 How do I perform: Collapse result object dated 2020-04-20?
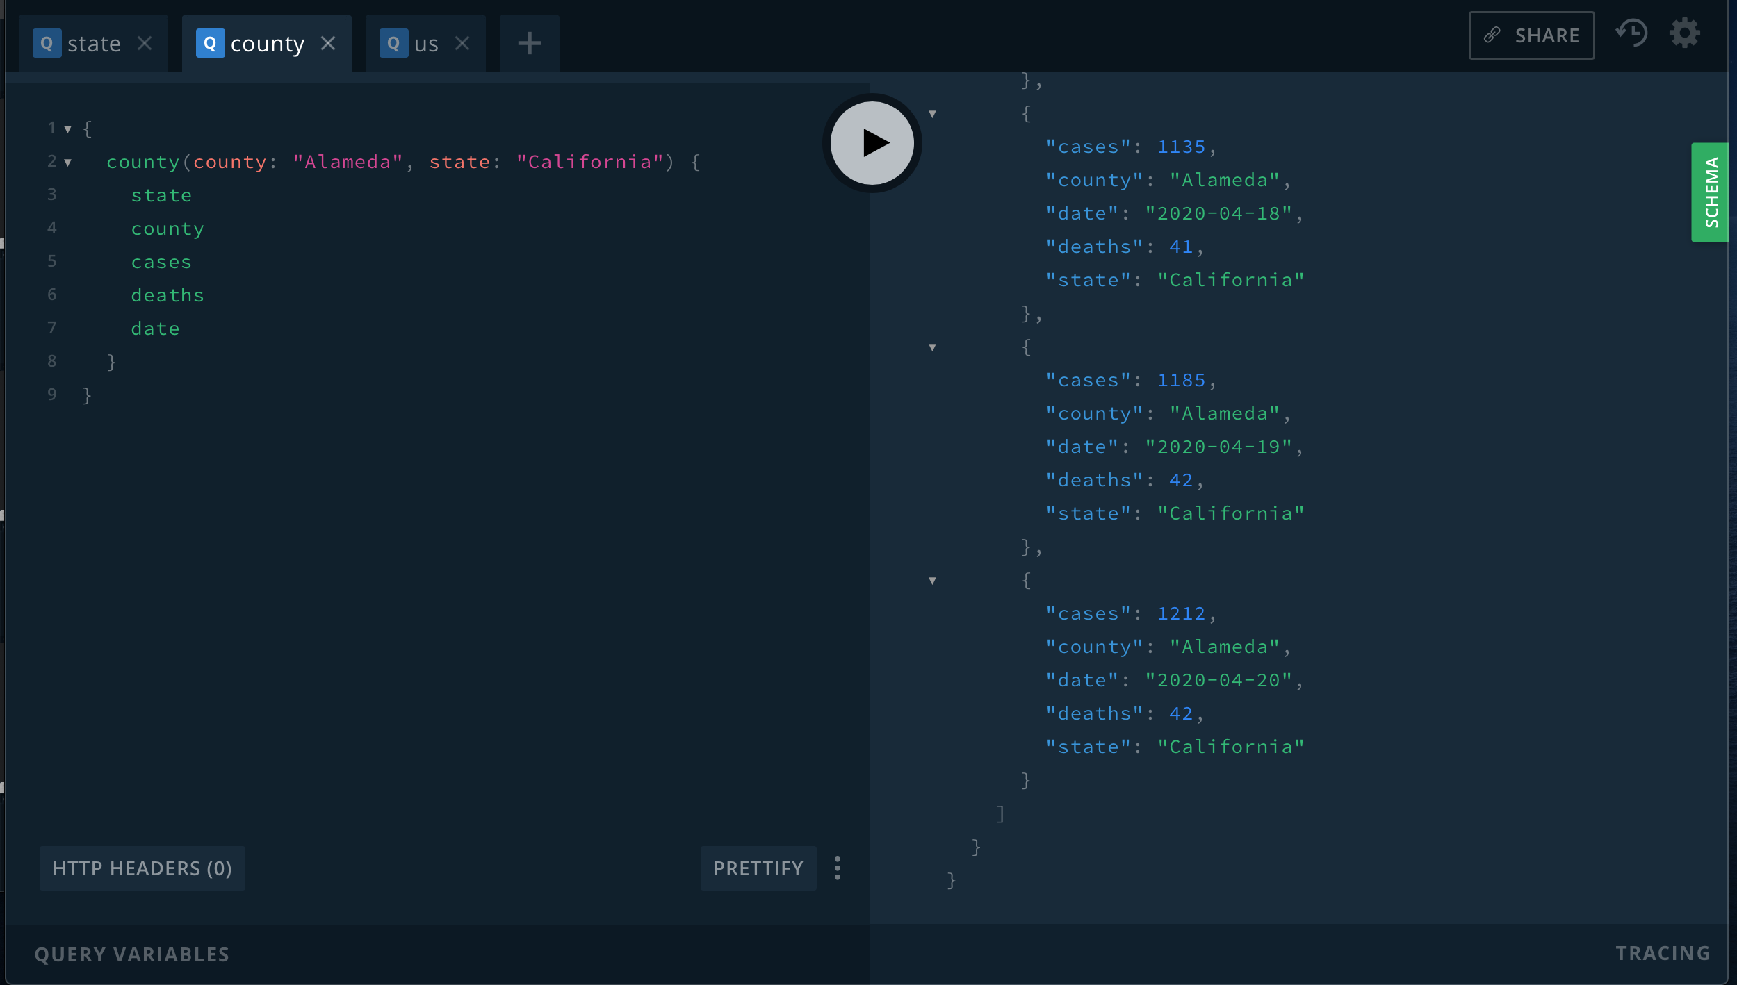[933, 581]
